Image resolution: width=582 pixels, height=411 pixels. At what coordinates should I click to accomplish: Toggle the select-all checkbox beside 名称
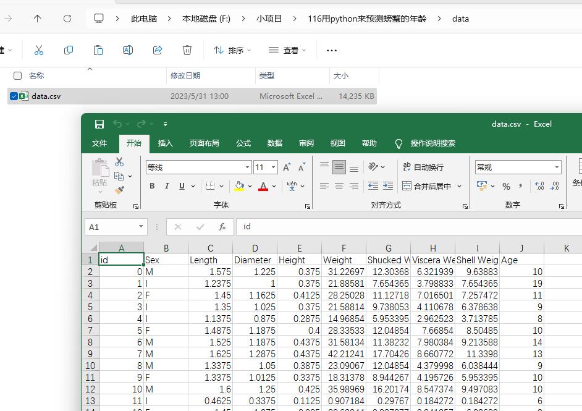click(x=17, y=76)
